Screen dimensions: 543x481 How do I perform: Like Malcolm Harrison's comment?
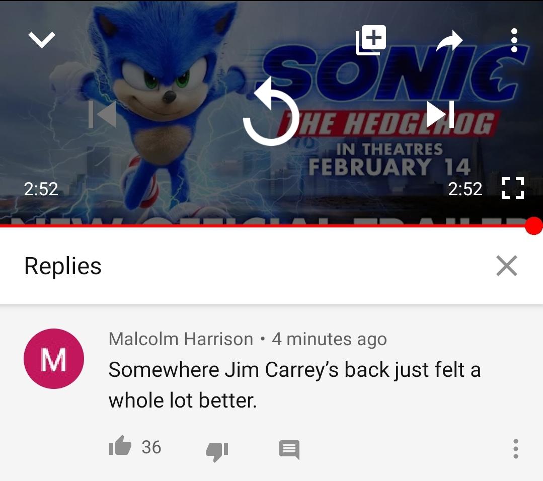coord(120,445)
